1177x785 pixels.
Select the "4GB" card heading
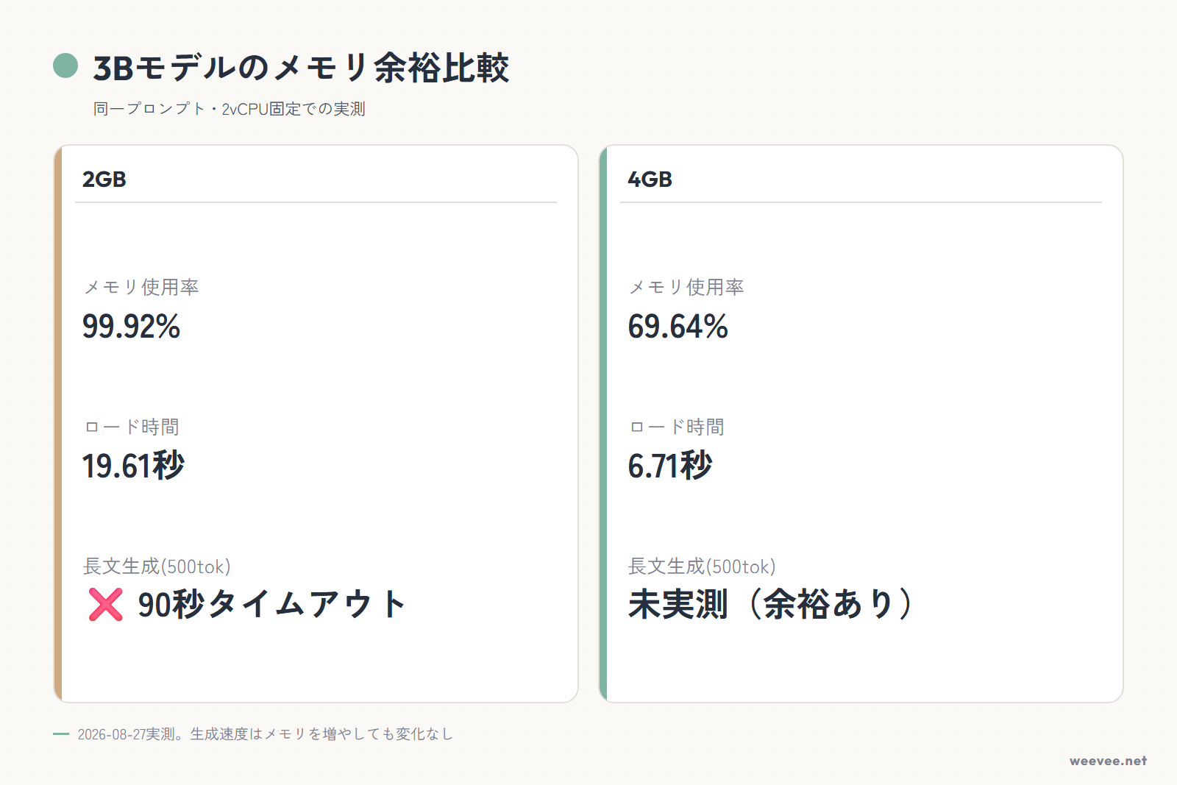point(650,180)
